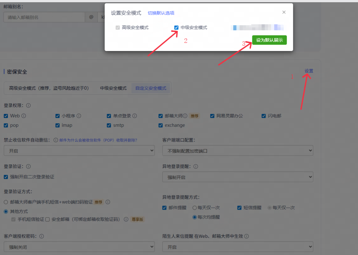Screen dimensions: 358x255
Task: Click info icon next to 禁止收信软件自动删信
Action: [56, 140]
